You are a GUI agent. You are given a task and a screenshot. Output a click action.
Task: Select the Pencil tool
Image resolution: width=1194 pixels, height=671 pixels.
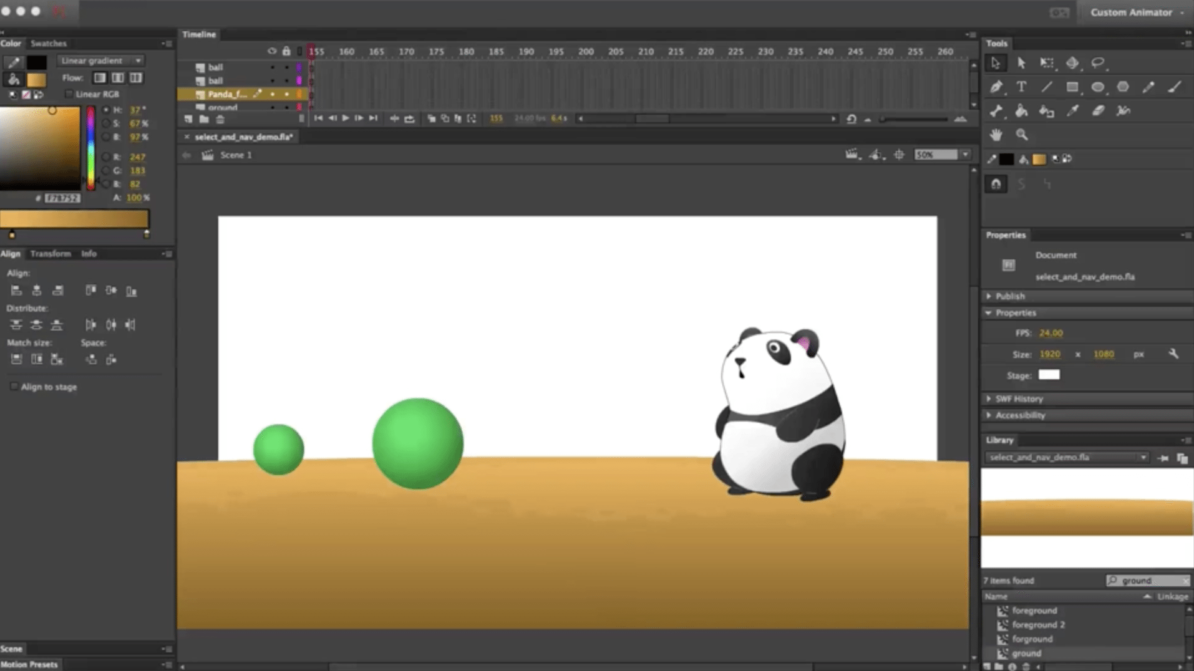click(x=1148, y=87)
